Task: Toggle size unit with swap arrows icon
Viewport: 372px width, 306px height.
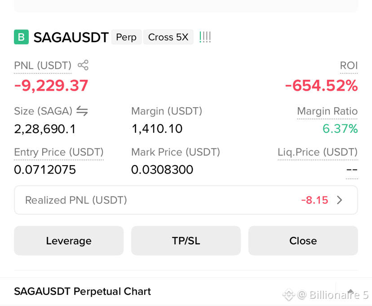Action: pyautogui.click(x=82, y=111)
